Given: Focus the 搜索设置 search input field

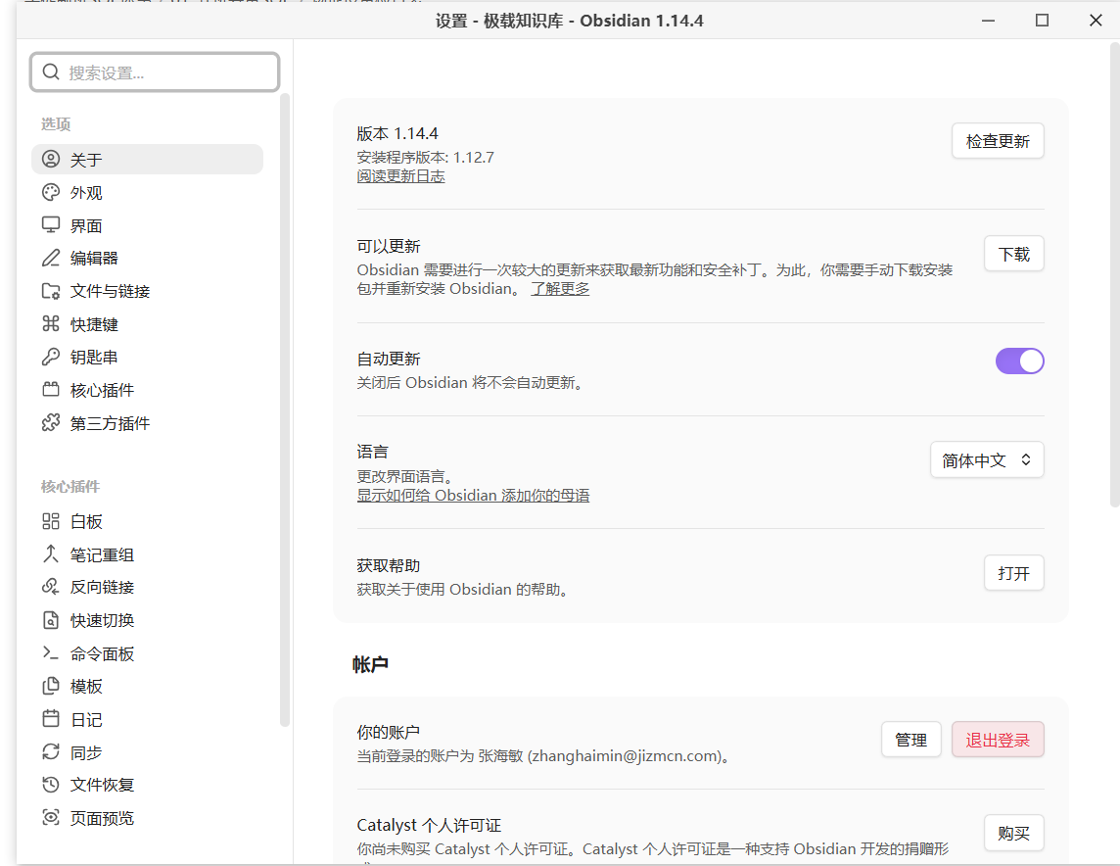Looking at the screenshot, I should (x=155, y=72).
